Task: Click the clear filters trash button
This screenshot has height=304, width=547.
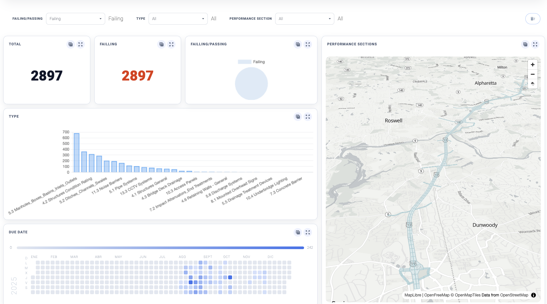Action: pos(533,19)
